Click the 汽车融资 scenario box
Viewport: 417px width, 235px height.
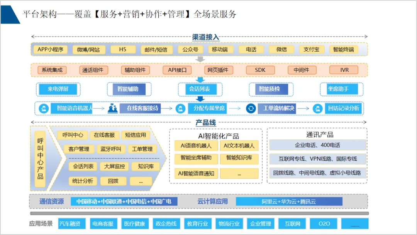[x=71, y=224]
